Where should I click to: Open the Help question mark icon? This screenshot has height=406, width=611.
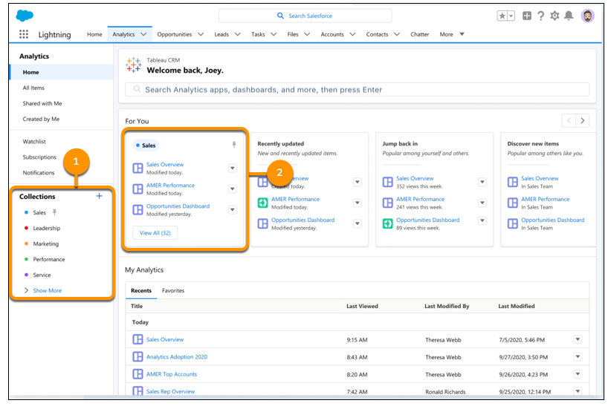tap(541, 16)
